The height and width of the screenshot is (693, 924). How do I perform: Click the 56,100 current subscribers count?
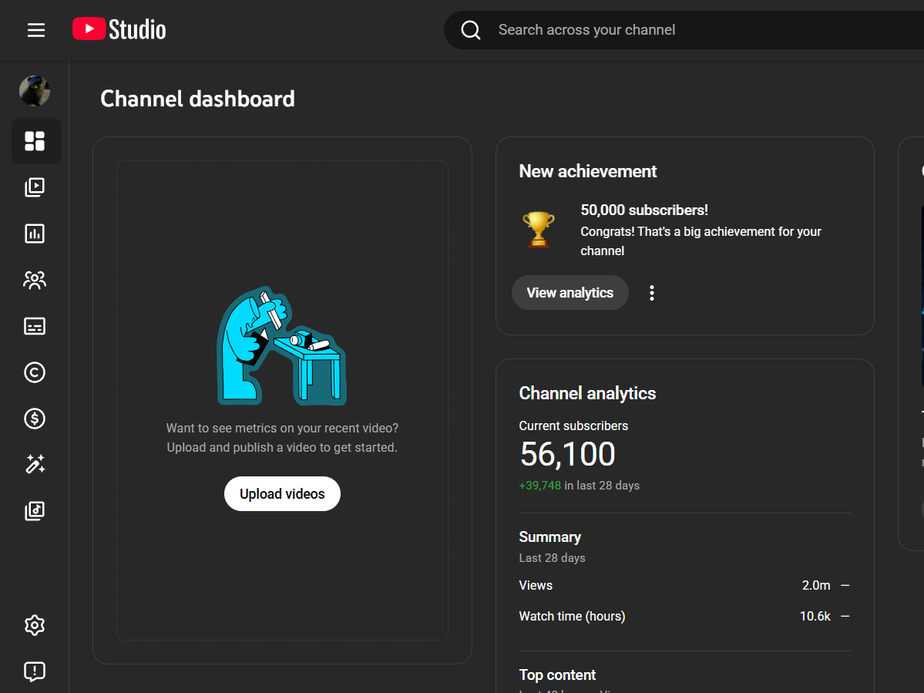point(567,454)
